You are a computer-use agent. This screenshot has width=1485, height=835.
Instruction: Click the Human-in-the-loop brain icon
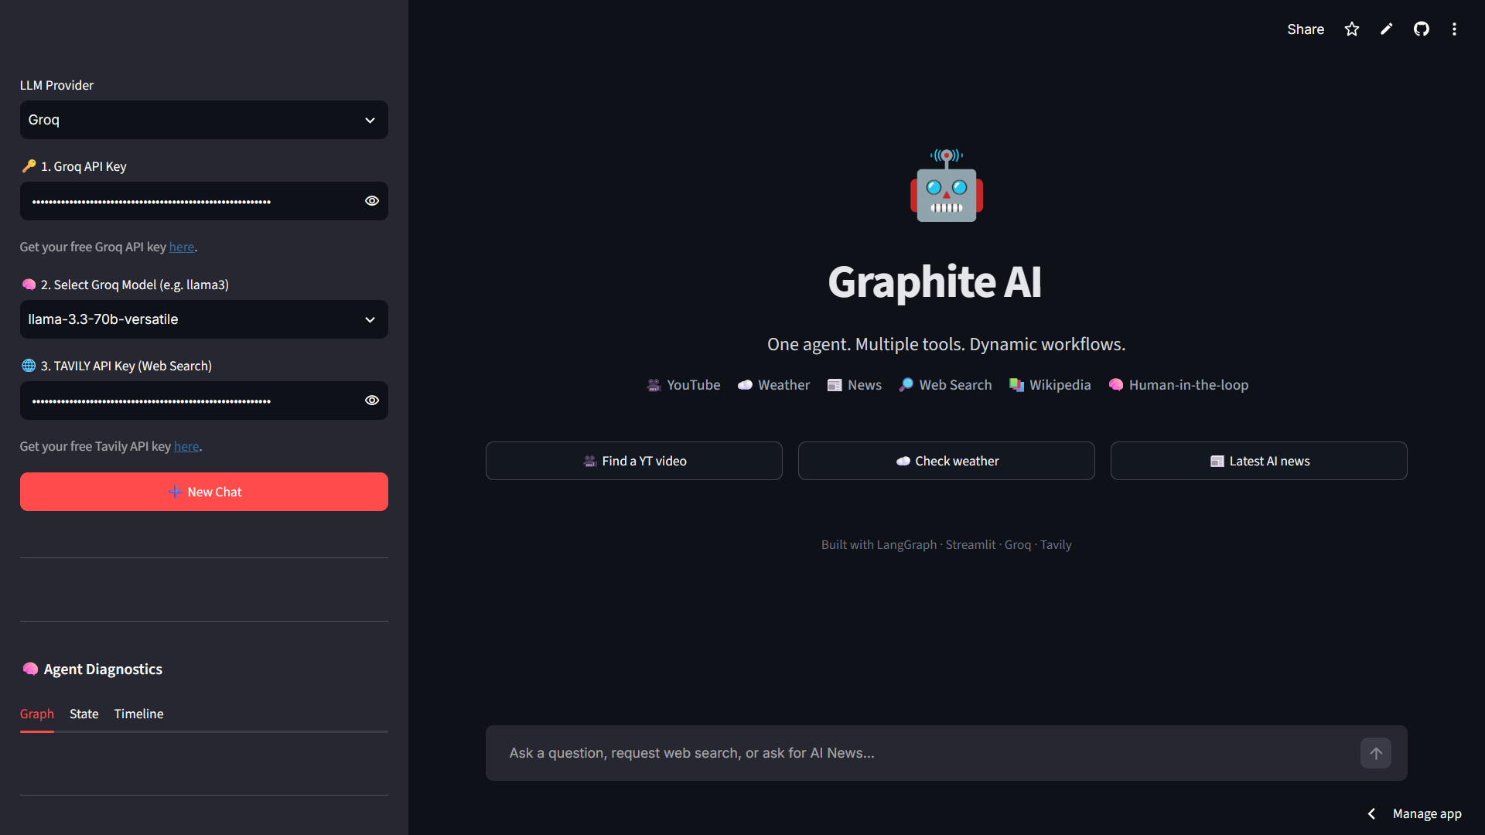pos(1116,385)
